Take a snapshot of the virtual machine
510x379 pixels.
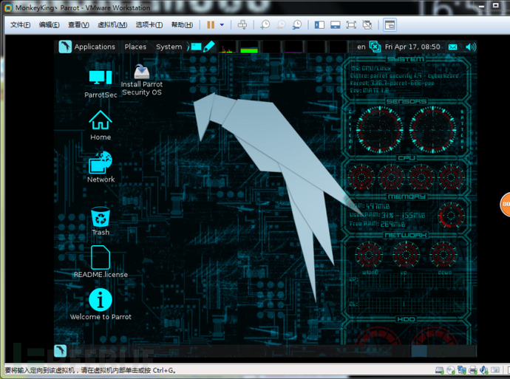pos(265,24)
